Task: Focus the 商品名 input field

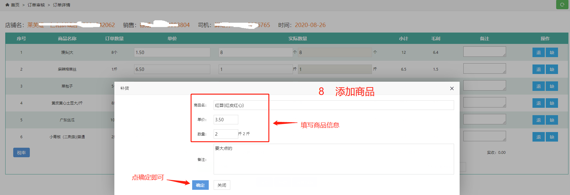Action: click(x=333, y=105)
